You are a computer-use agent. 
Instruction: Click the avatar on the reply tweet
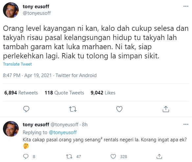coord(11,129)
